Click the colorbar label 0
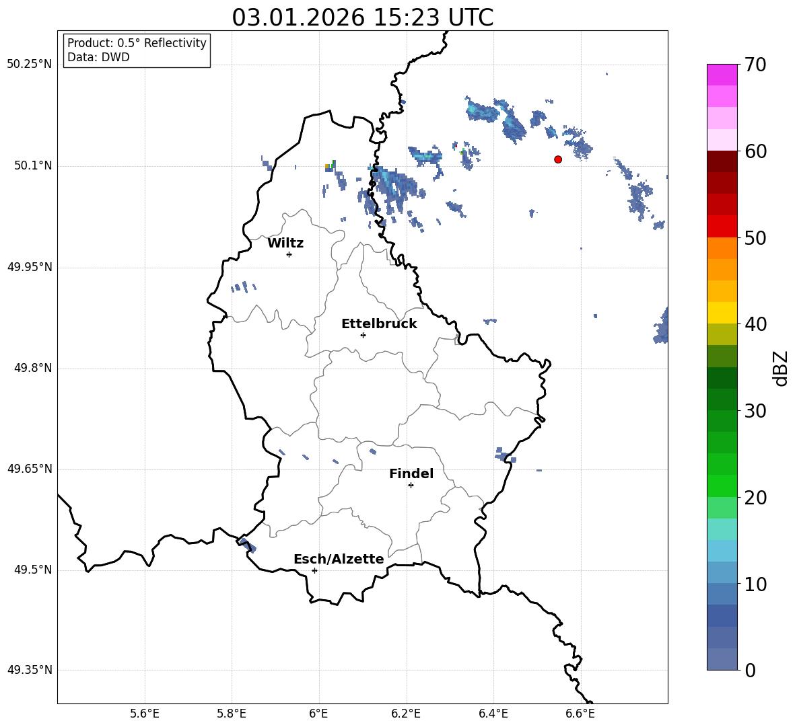 click(x=751, y=670)
